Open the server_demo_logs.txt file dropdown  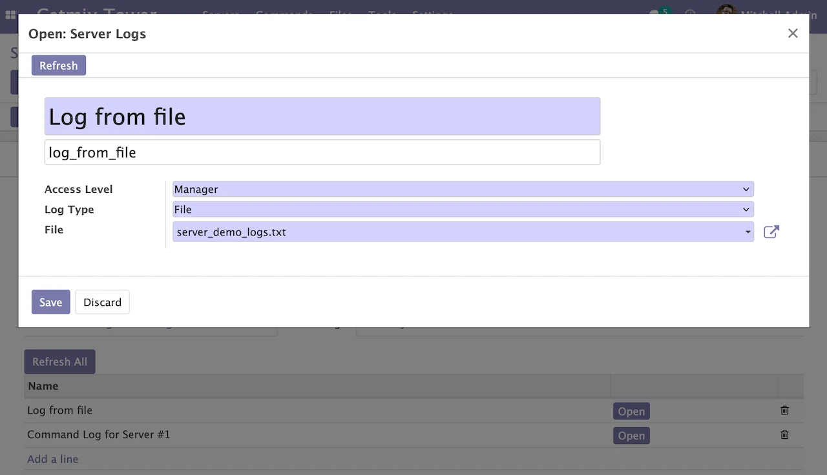pyautogui.click(x=462, y=232)
